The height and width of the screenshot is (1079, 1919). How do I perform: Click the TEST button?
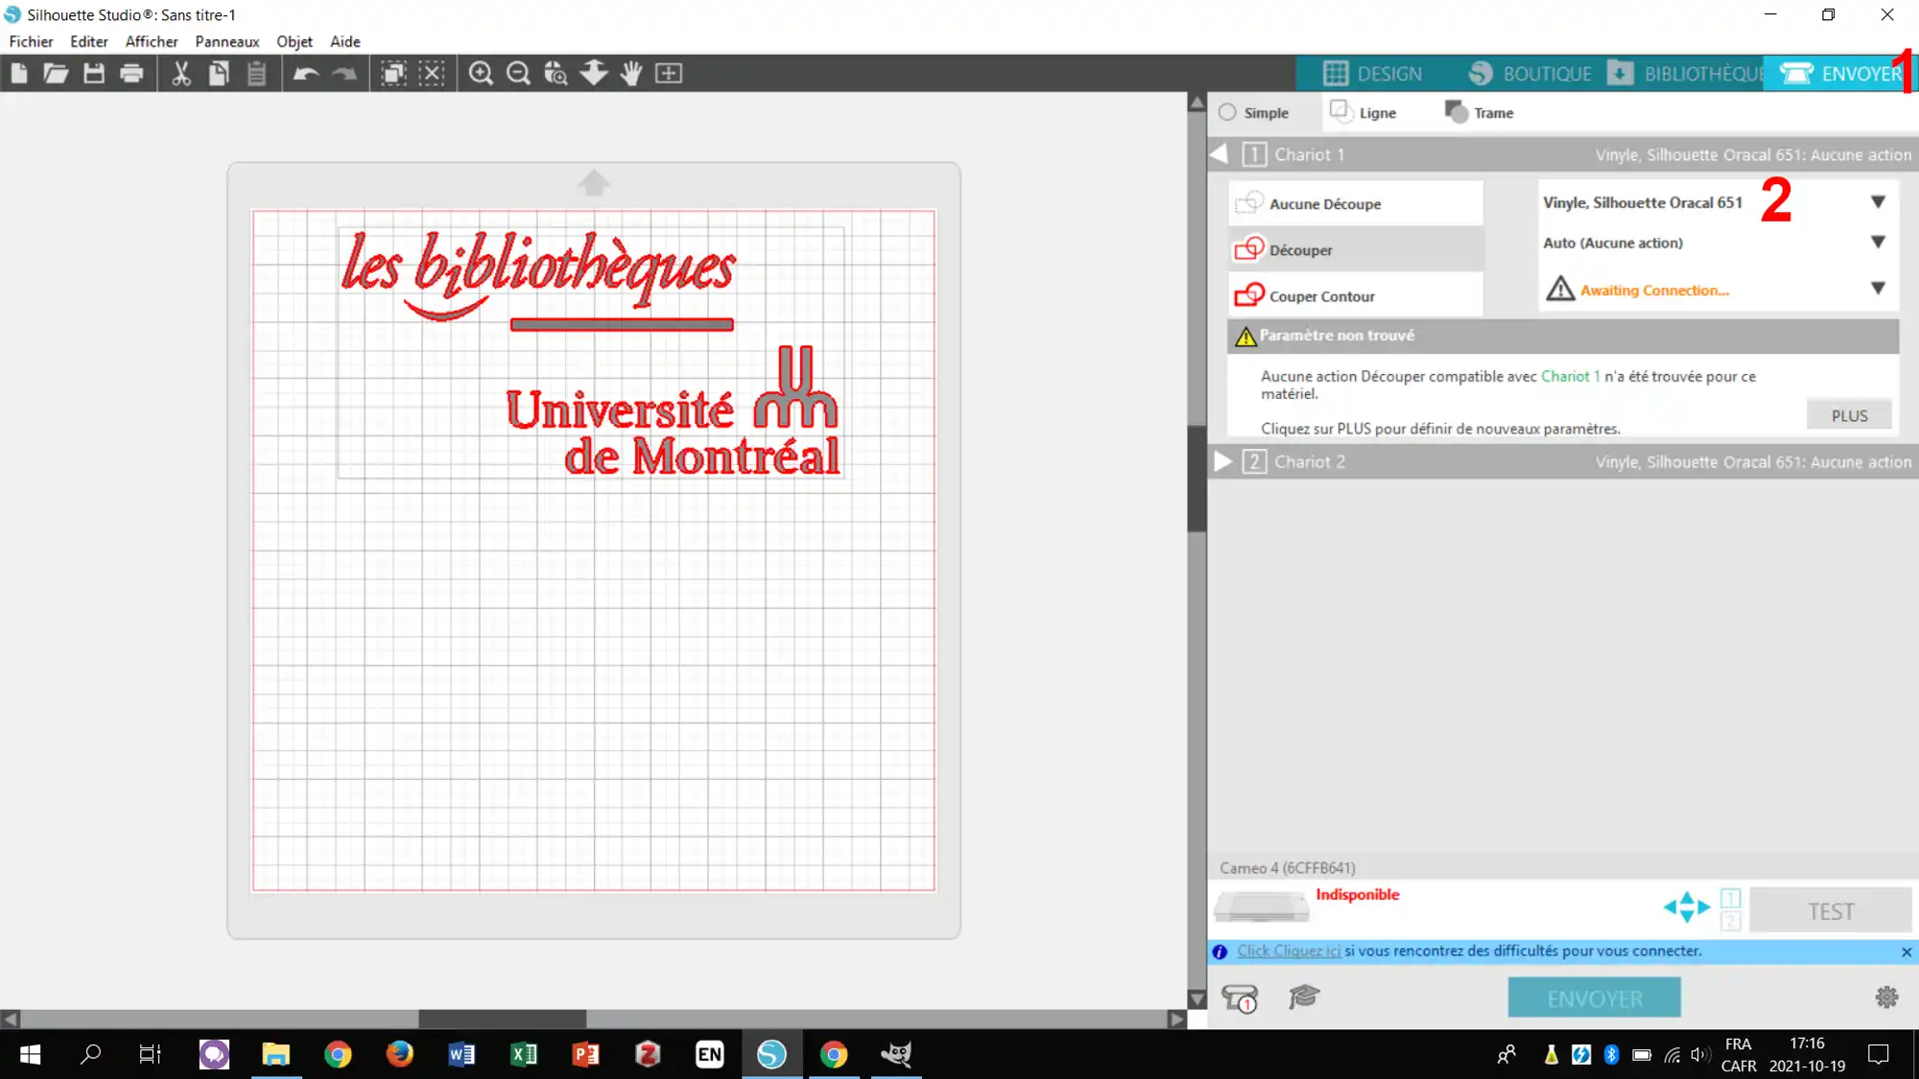click(x=1831, y=910)
